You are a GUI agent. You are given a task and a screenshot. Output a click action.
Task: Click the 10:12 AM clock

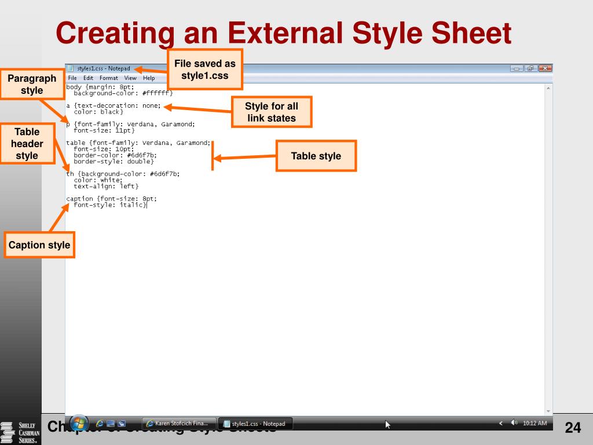pyautogui.click(x=535, y=423)
